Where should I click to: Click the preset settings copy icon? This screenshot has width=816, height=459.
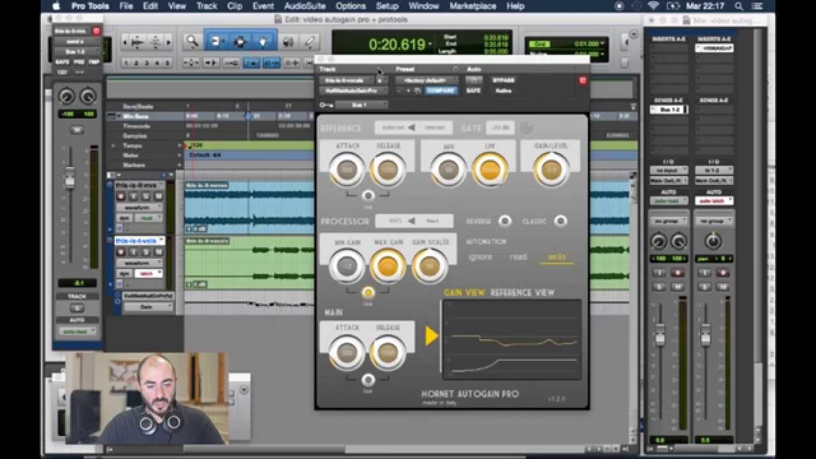pos(418,91)
